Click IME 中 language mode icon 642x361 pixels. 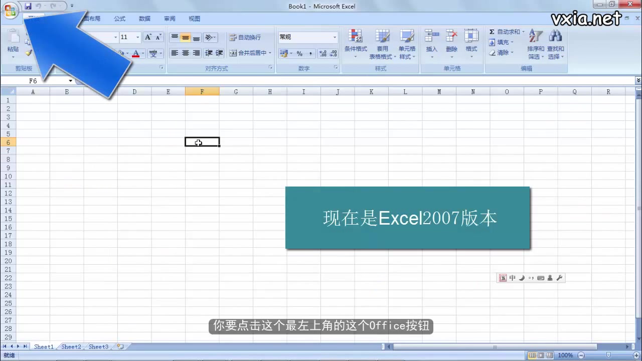click(x=512, y=278)
